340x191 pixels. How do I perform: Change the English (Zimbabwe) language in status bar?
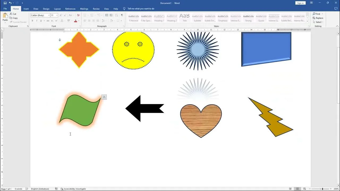click(40, 189)
